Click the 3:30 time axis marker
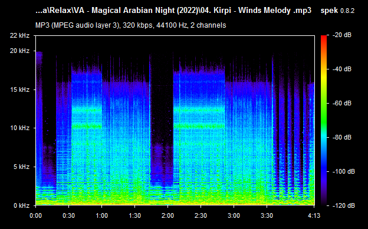 267,215
